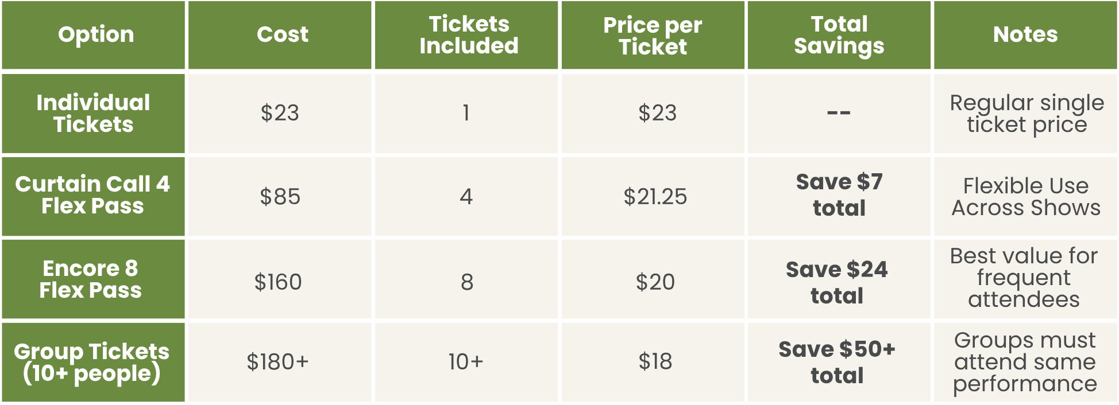Select the Price per Ticket header
The image size is (1119, 405).
click(x=653, y=35)
